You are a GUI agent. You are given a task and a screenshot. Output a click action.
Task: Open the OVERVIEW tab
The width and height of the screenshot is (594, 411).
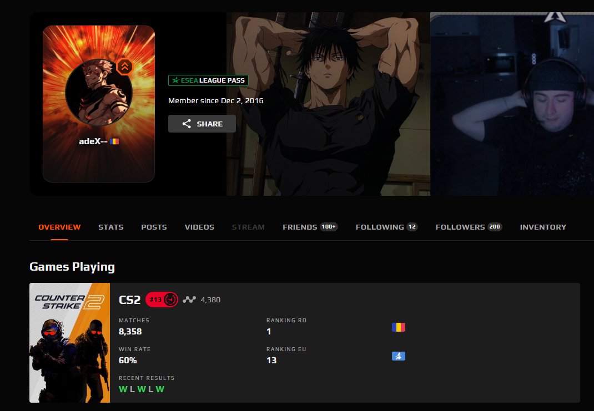[59, 227]
